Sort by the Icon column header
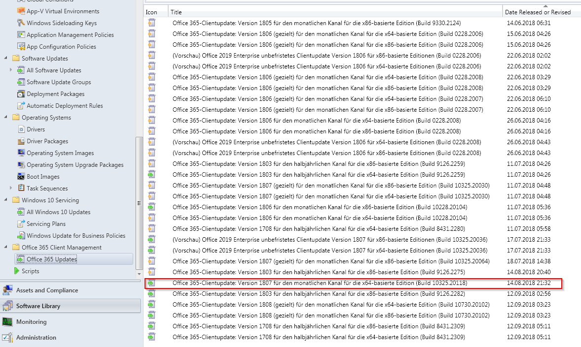This screenshot has height=347, width=581. click(156, 12)
